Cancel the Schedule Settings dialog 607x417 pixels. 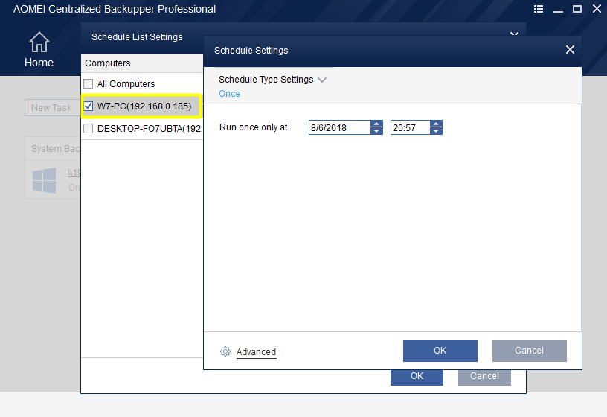tap(529, 351)
